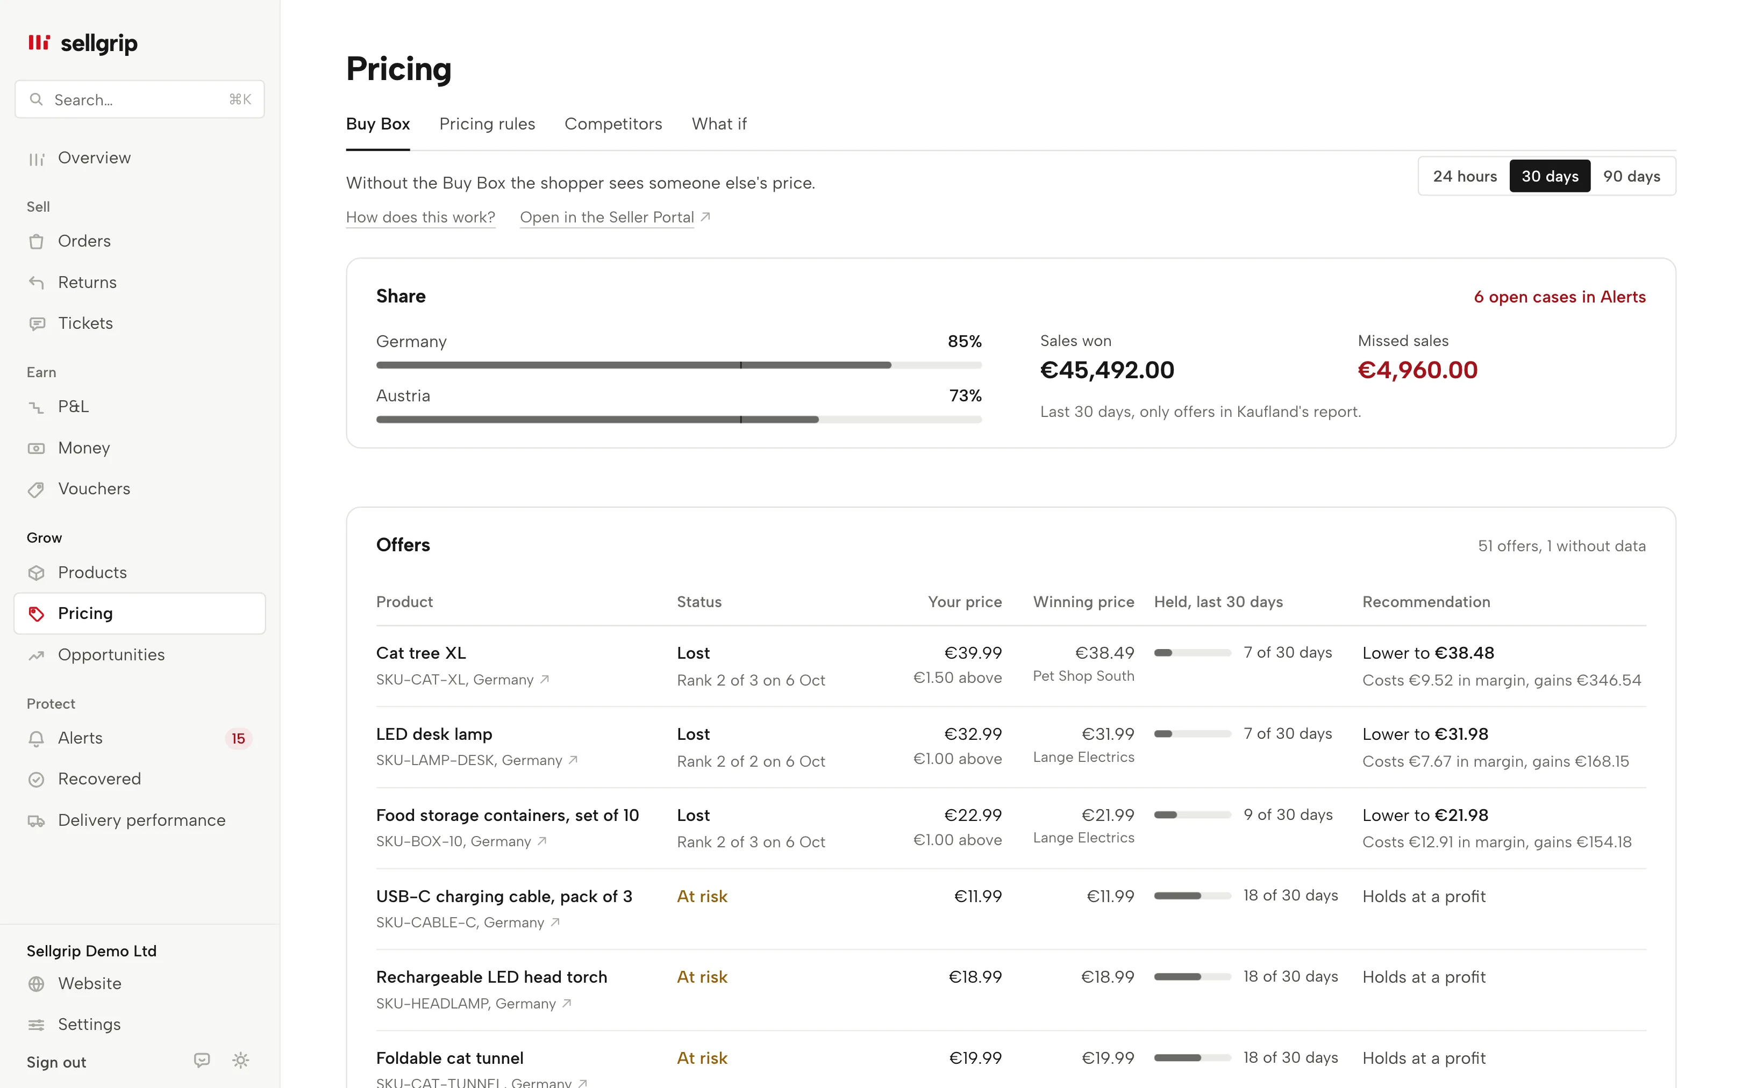Select the 30 days range
Viewport: 1742px width, 1088px height.
point(1549,176)
